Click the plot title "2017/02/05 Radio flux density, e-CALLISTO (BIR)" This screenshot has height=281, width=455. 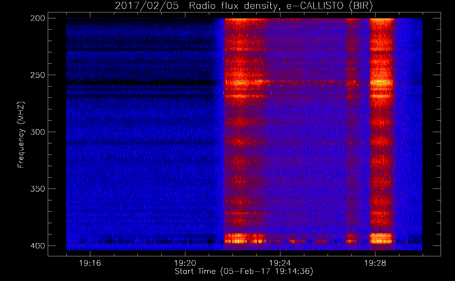(244, 6)
